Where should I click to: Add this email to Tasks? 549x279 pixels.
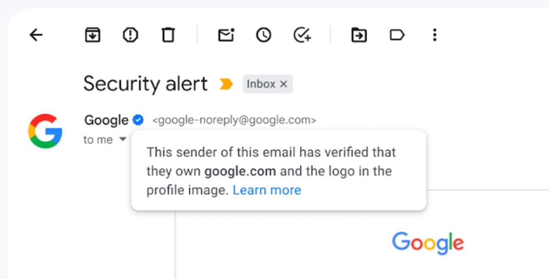tap(302, 35)
